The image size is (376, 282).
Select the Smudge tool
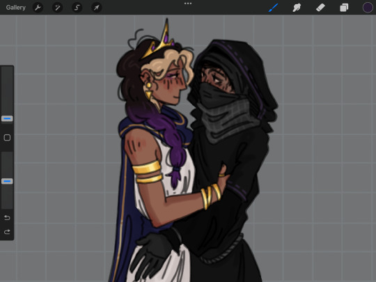click(x=297, y=8)
